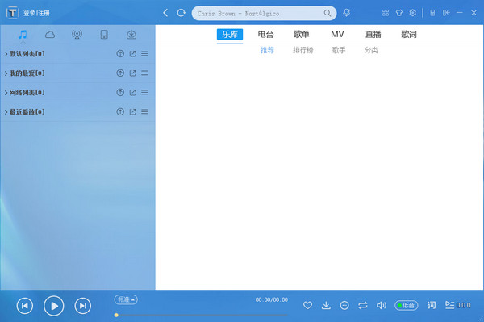The image size is (484, 322).
Task: Open the mobile device sidebar tab
Action: click(x=104, y=35)
